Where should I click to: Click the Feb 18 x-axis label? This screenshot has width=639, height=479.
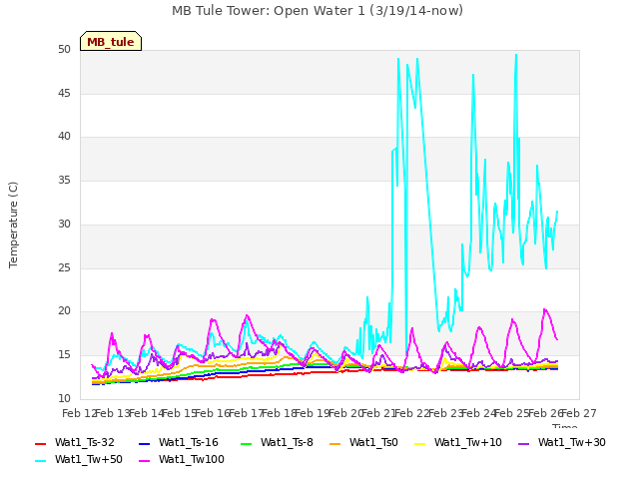[x=280, y=414]
